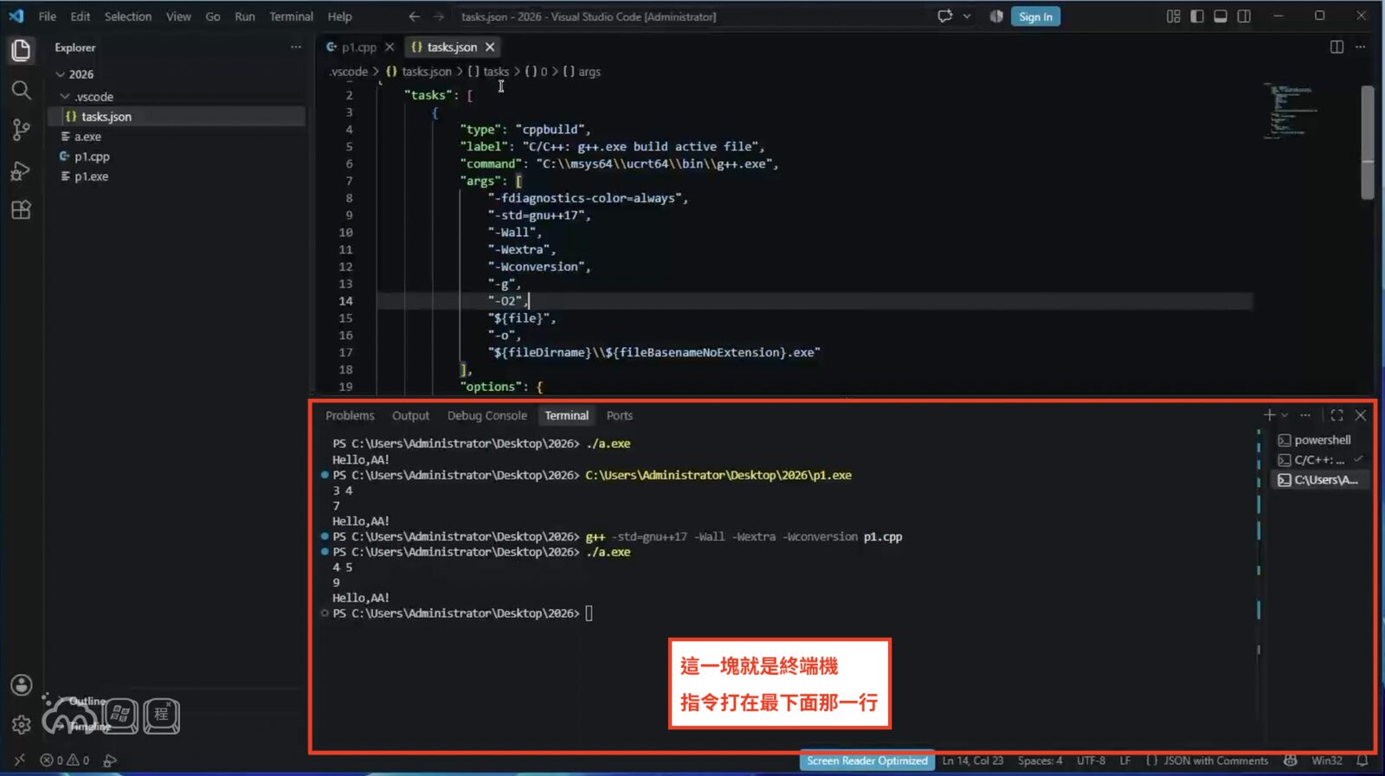Open editor more actions ellipsis
Image resolution: width=1385 pixels, height=776 pixels.
click(x=1360, y=47)
